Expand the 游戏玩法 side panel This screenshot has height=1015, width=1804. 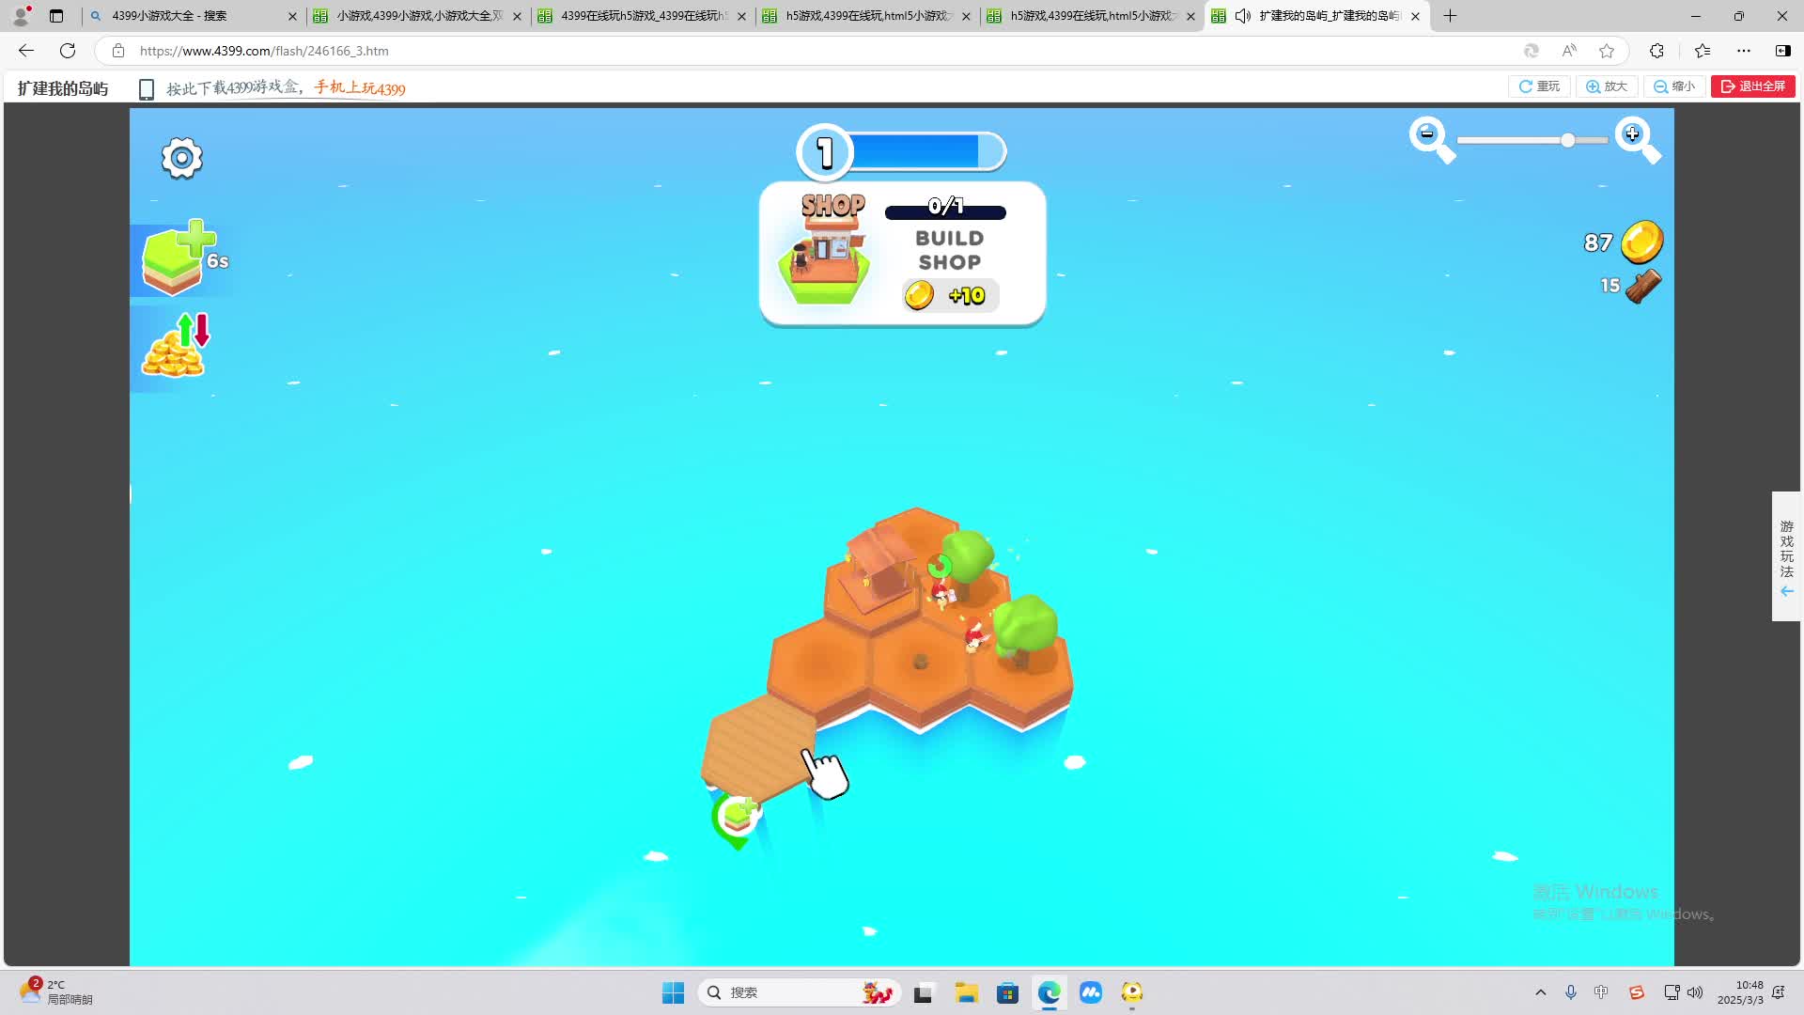1786,556
